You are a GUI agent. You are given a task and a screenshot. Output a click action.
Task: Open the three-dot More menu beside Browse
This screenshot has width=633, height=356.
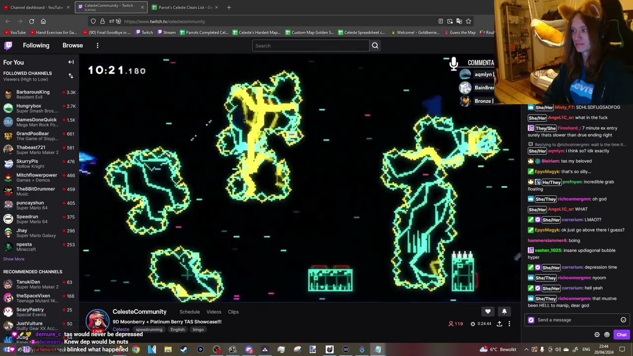97,45
